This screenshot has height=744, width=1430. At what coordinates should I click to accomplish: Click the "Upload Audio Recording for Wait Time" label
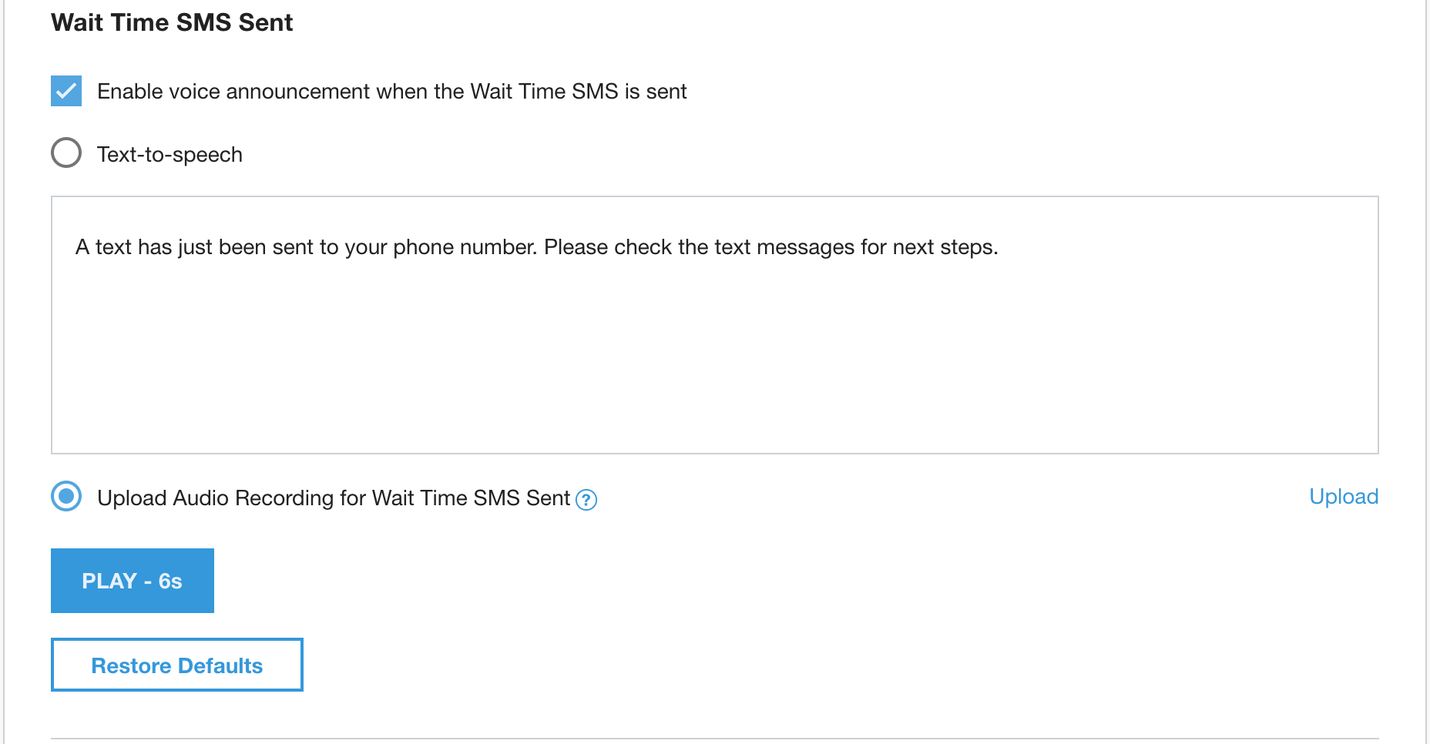click(333, 498)
